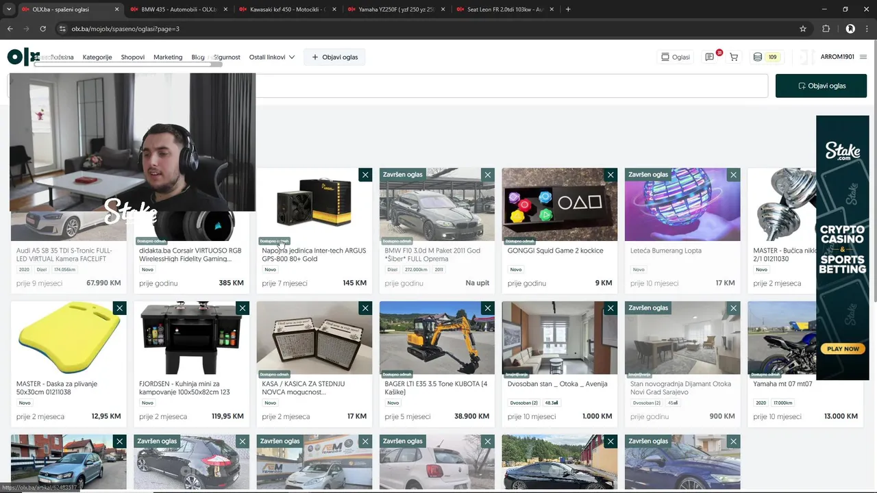View site information icon in address bar
The image size is (877, 493).
62,29
